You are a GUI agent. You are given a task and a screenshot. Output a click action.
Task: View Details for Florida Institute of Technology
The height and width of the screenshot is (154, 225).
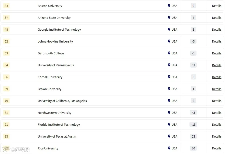click(x=217, y=125)
